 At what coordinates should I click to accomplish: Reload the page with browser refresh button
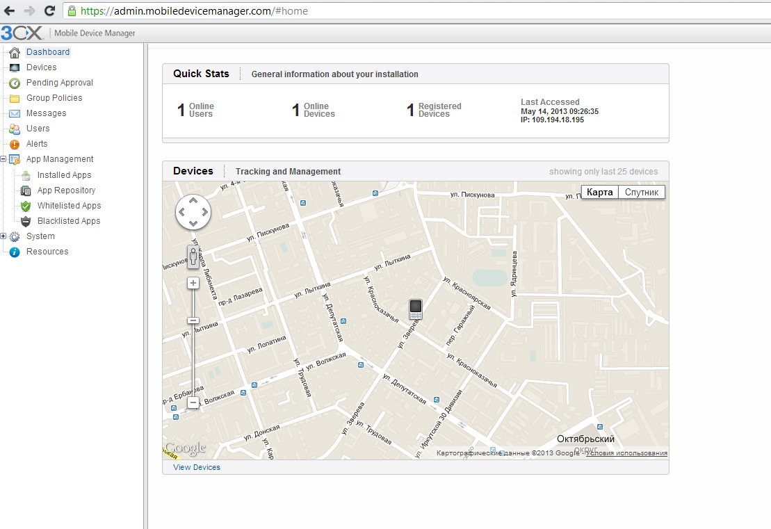coord(49,10)
